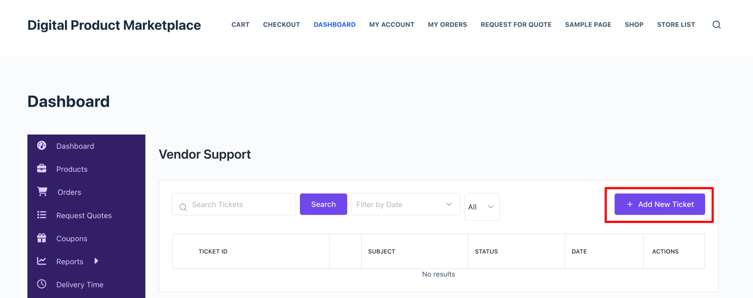Open Request for Quote nav link
The image size is (753, 298).
[x=516, y=25]
